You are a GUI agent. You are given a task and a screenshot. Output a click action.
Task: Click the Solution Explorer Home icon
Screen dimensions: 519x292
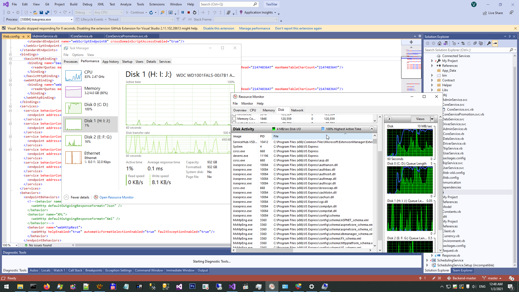tap(440, 43)
